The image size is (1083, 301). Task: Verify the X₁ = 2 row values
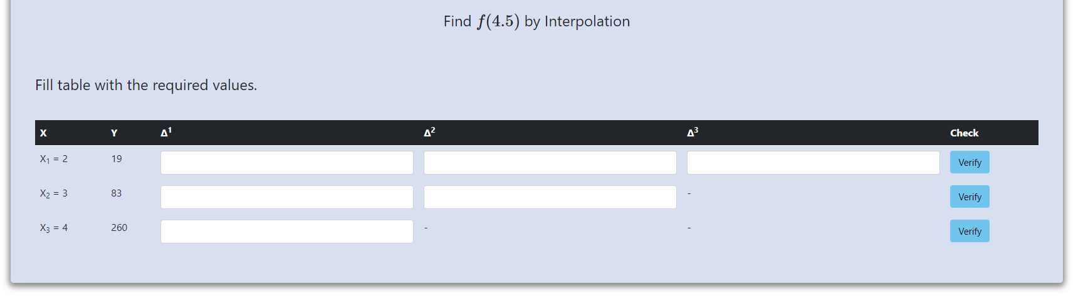pyautogui.click(x=970, y=162)
